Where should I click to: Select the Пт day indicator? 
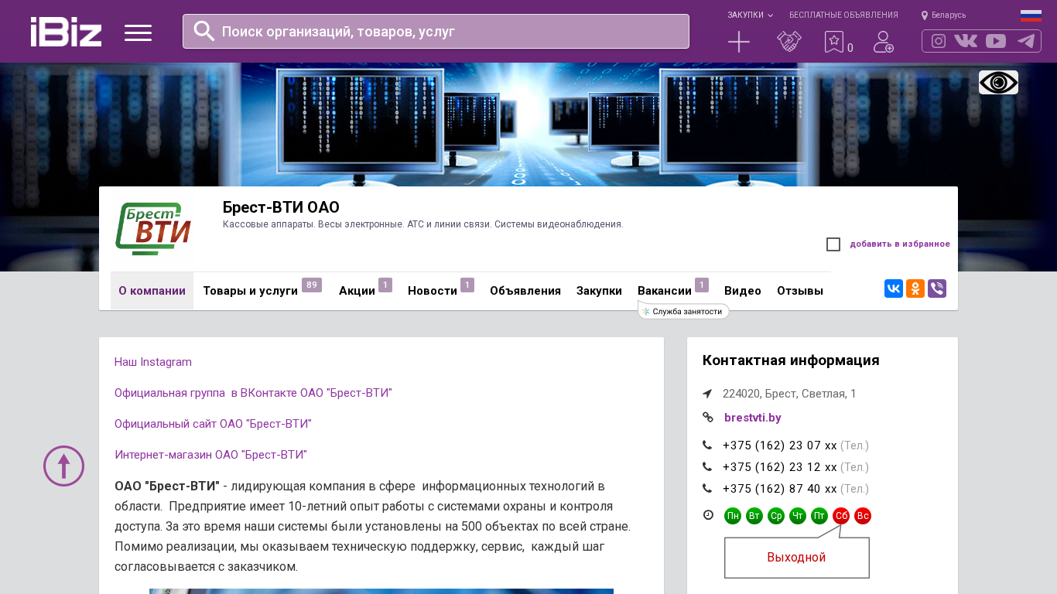[x=819, y=516]
